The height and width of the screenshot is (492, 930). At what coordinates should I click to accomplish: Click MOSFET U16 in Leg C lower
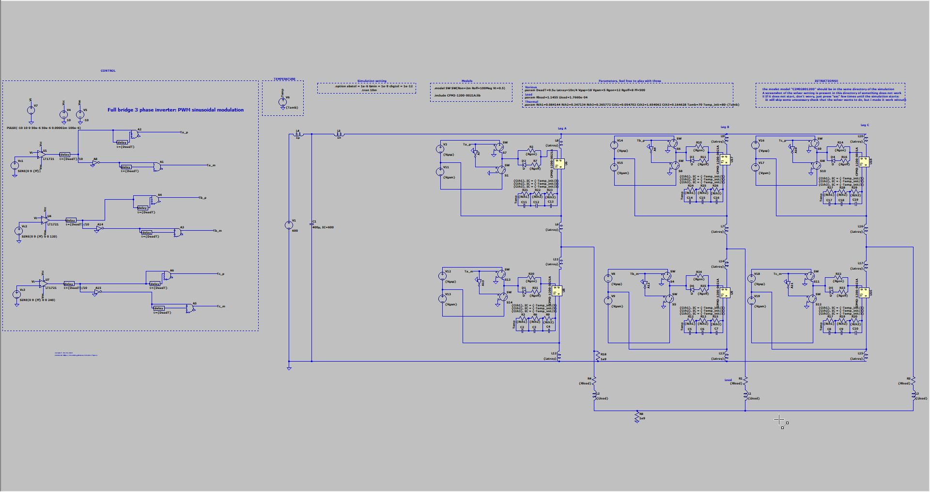pyautogui.click(x=864, y=292)
